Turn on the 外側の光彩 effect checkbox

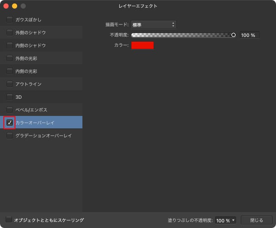pos(9,58)
